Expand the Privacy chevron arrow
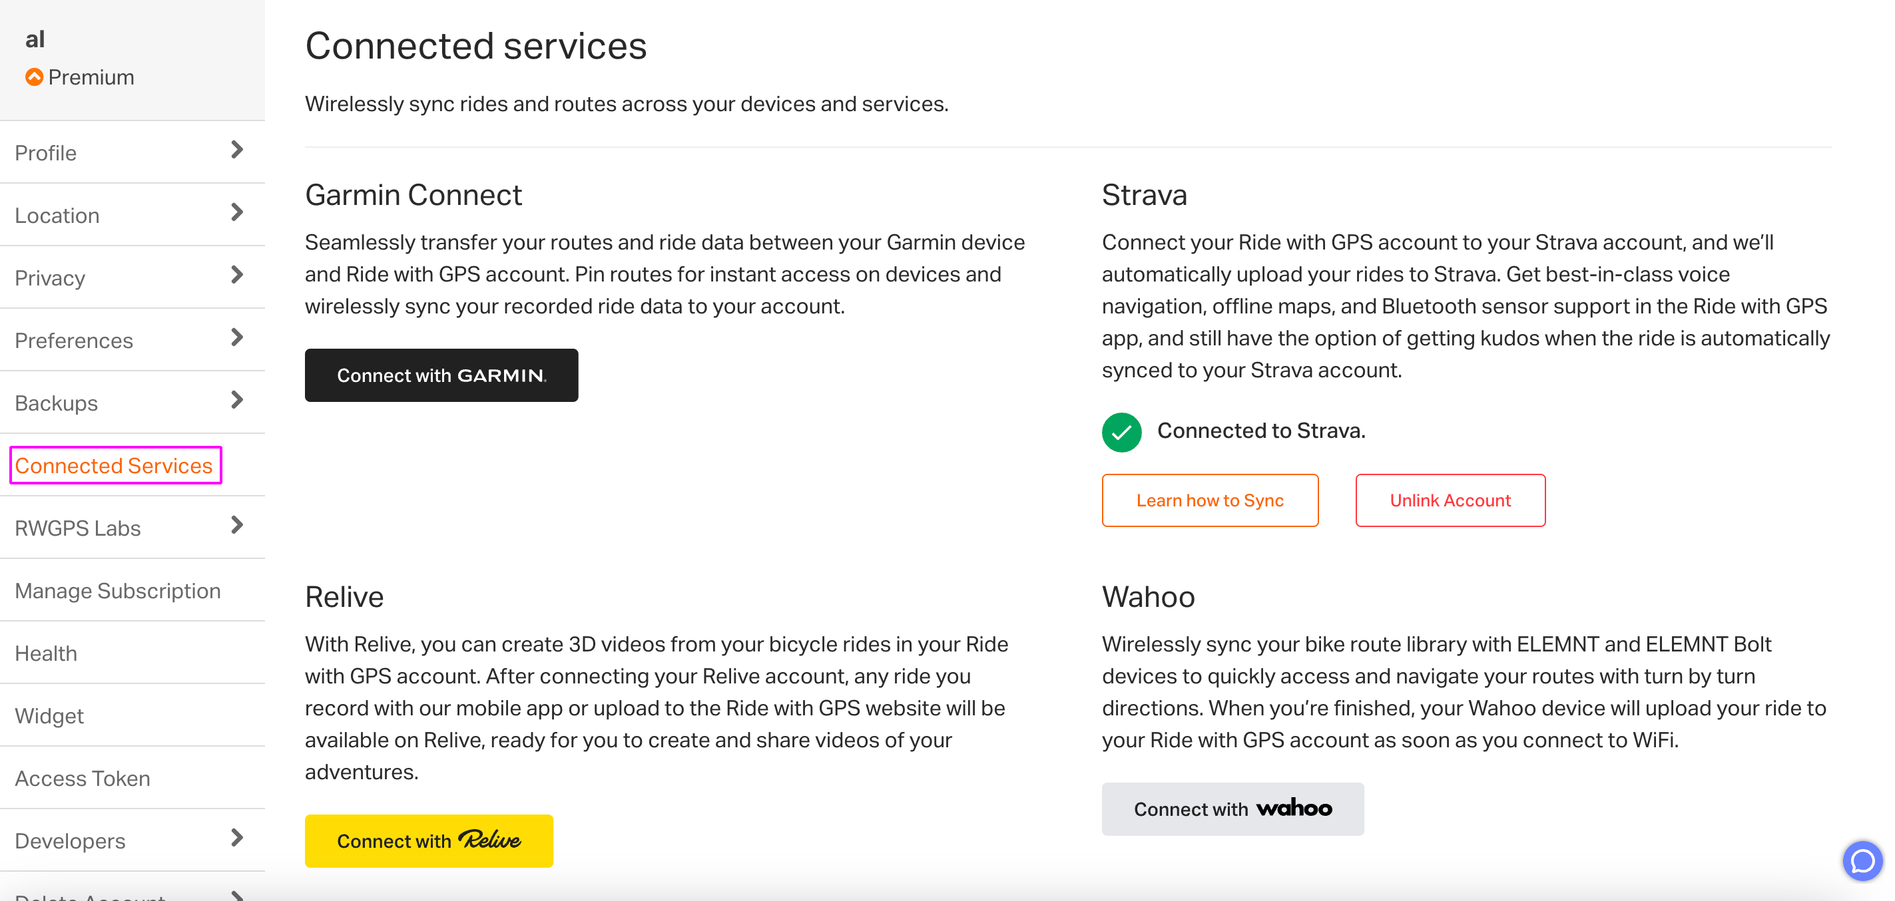Screen dimensions: 1895x901 coord(237,275)
